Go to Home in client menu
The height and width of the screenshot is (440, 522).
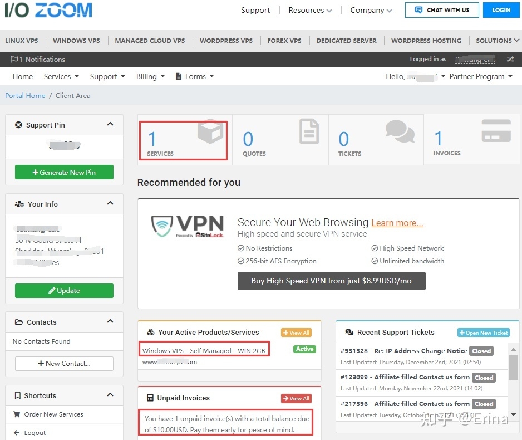tap(23, 76)
